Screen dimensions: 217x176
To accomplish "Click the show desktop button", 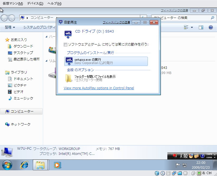I will point(215,165).
